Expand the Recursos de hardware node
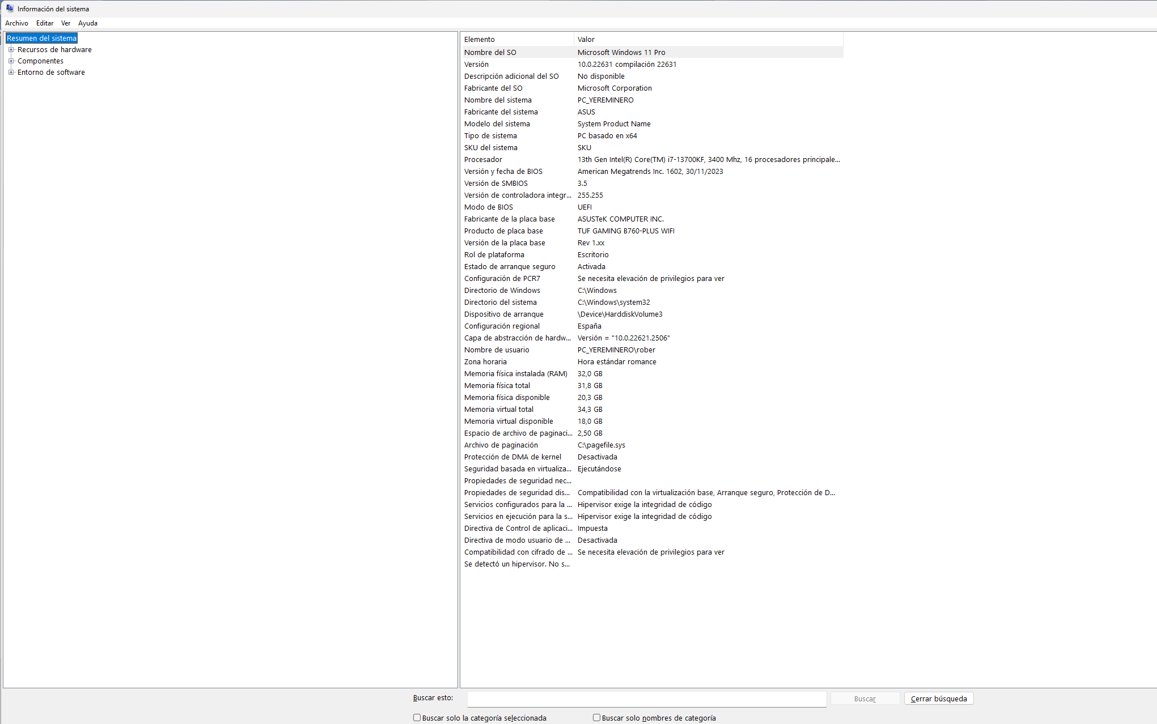The height and width of the screenshot is (724, 1157). pos(11,50)
